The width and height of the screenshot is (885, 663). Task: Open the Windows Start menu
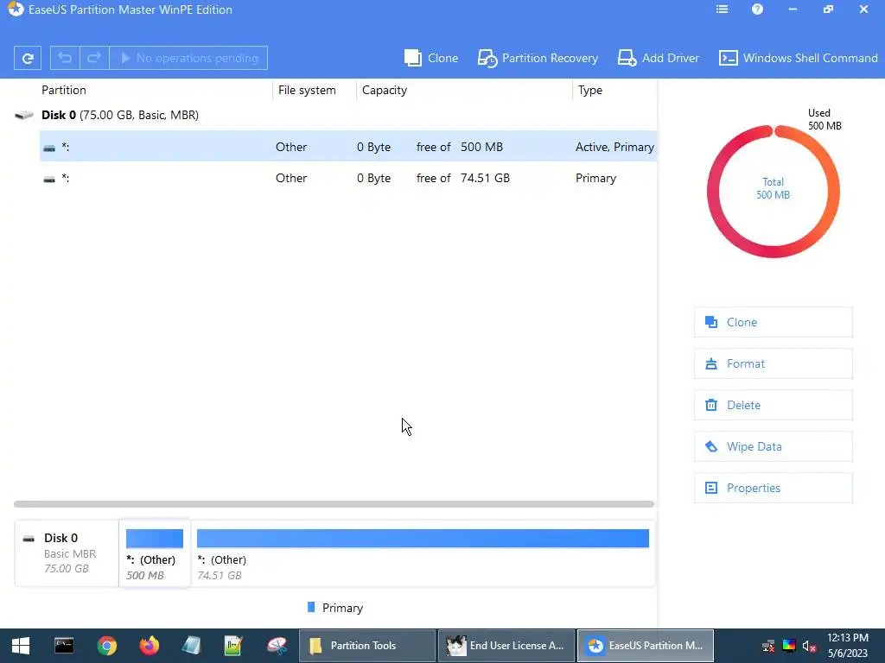pos(21,646)
